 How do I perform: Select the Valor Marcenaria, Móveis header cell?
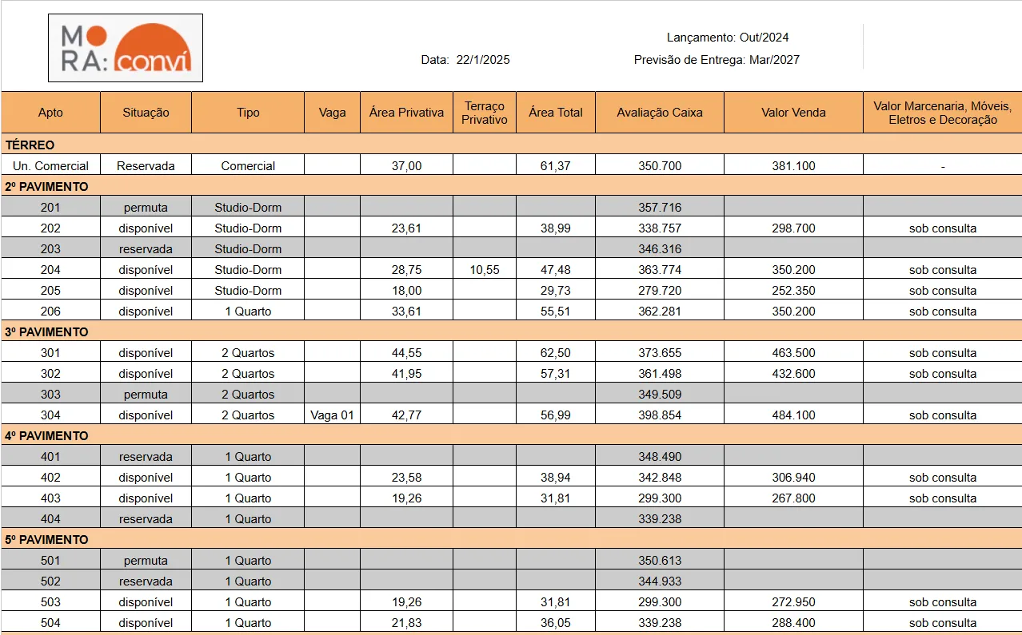[x=943, y=113]
